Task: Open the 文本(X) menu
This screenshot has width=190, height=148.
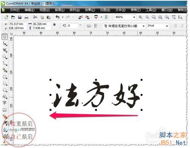Action: 120,10
